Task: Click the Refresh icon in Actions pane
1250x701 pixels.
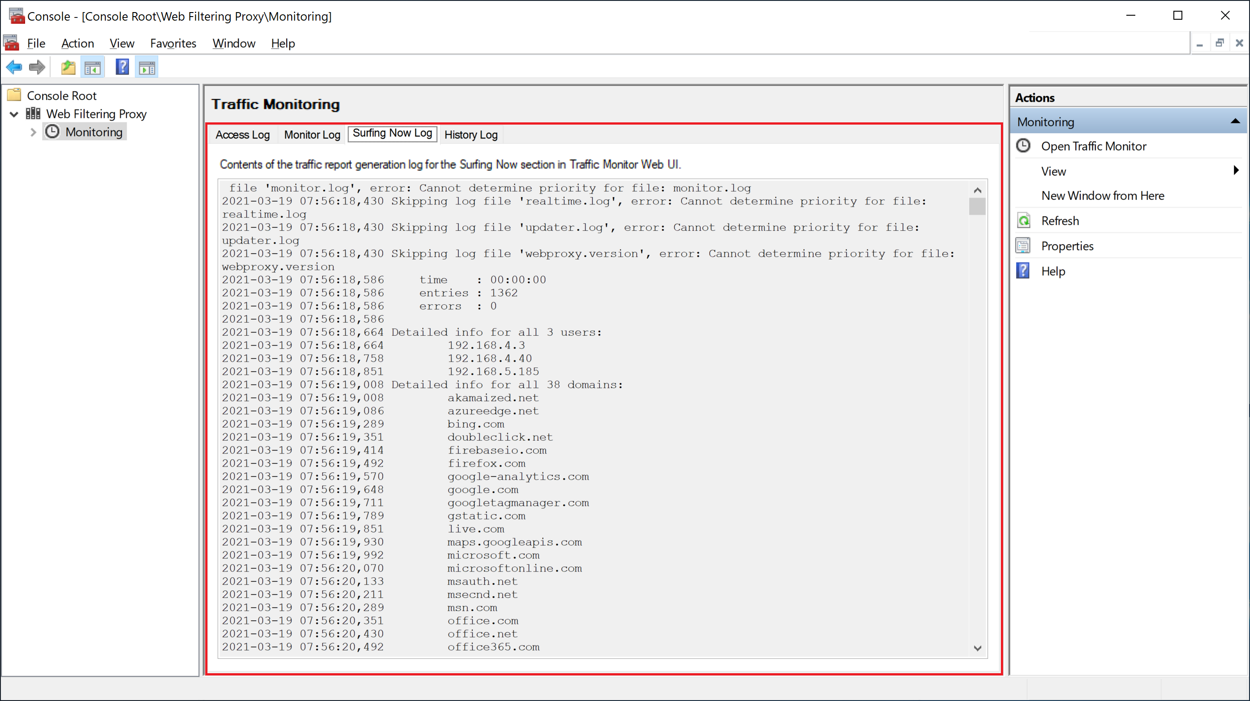Action: tap(1023, 221)
